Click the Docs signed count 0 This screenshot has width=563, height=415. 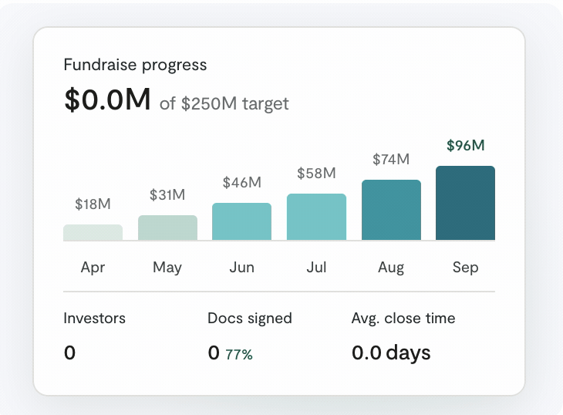coord(214,353)
